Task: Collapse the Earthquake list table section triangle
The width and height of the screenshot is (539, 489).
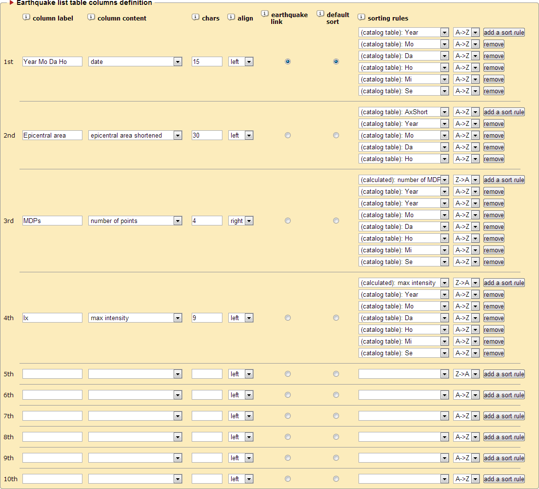Action: tap(12, 3)
